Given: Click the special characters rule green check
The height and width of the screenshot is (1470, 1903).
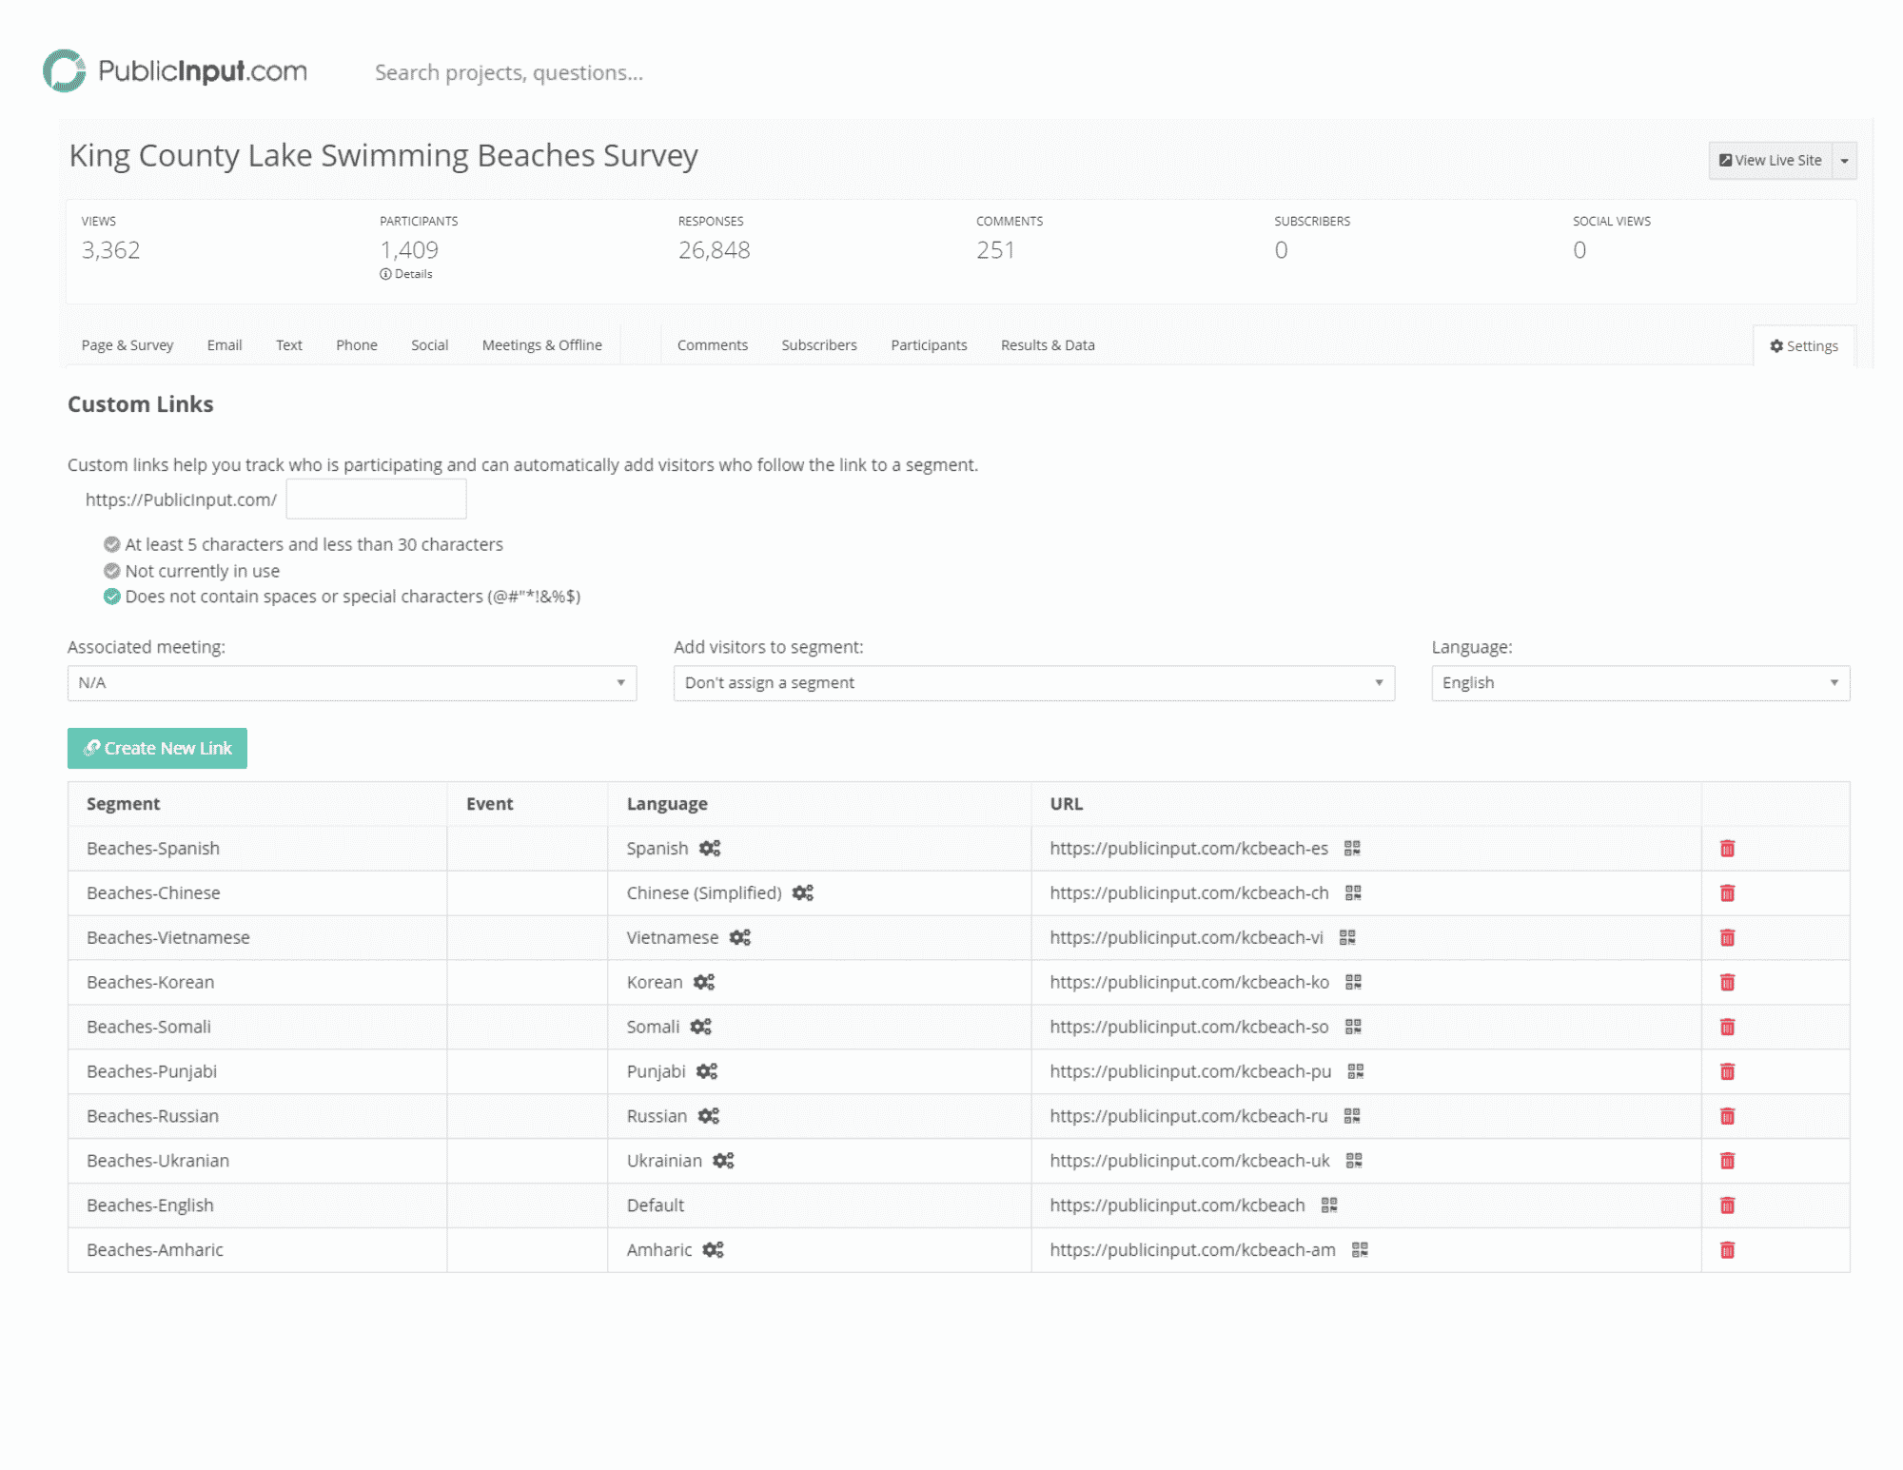Looking at the screenshot, I should tap(111, 597).
